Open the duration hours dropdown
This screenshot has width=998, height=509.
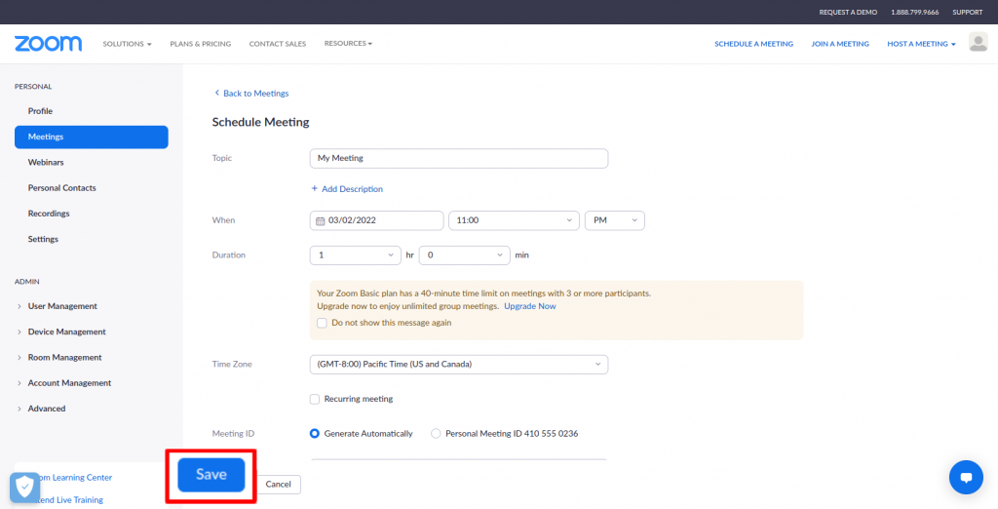355,255
